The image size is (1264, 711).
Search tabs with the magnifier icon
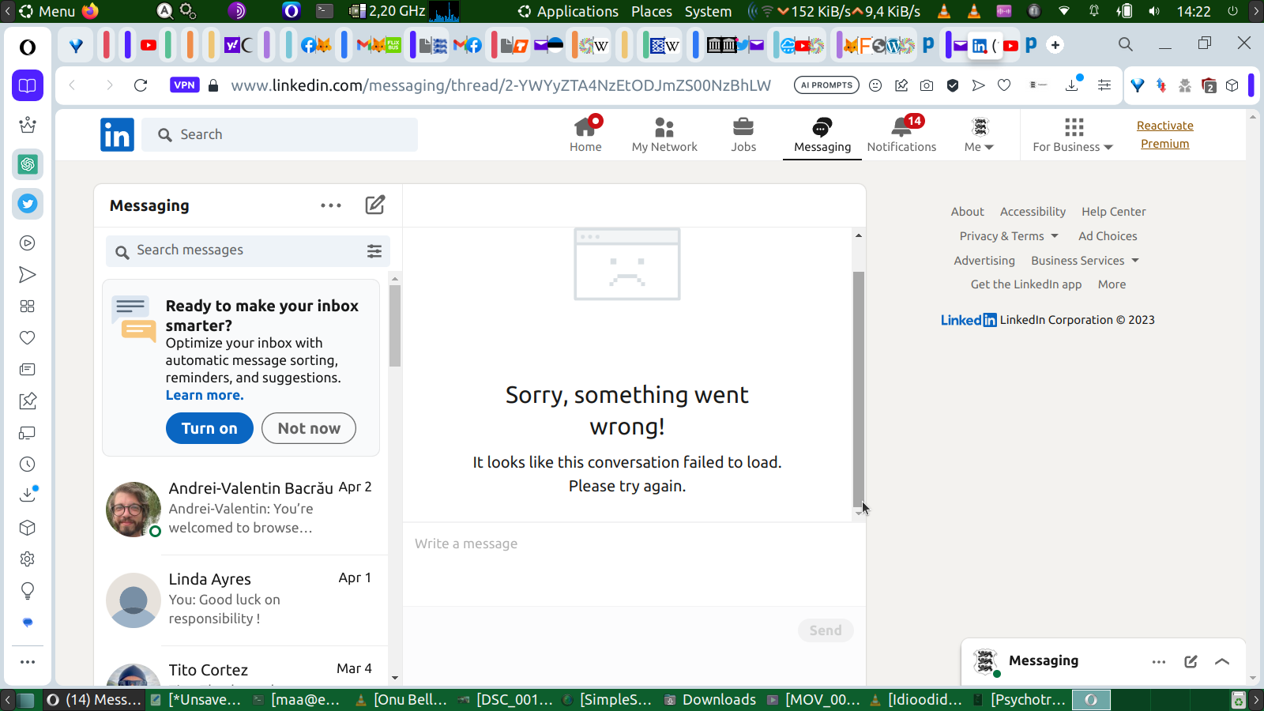pos(1126,45)
